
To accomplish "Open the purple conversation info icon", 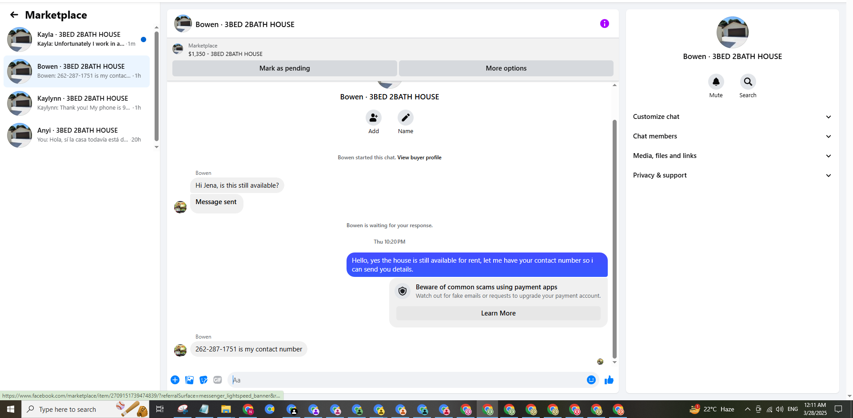I will pyautogui.click(x=604, y=24).
